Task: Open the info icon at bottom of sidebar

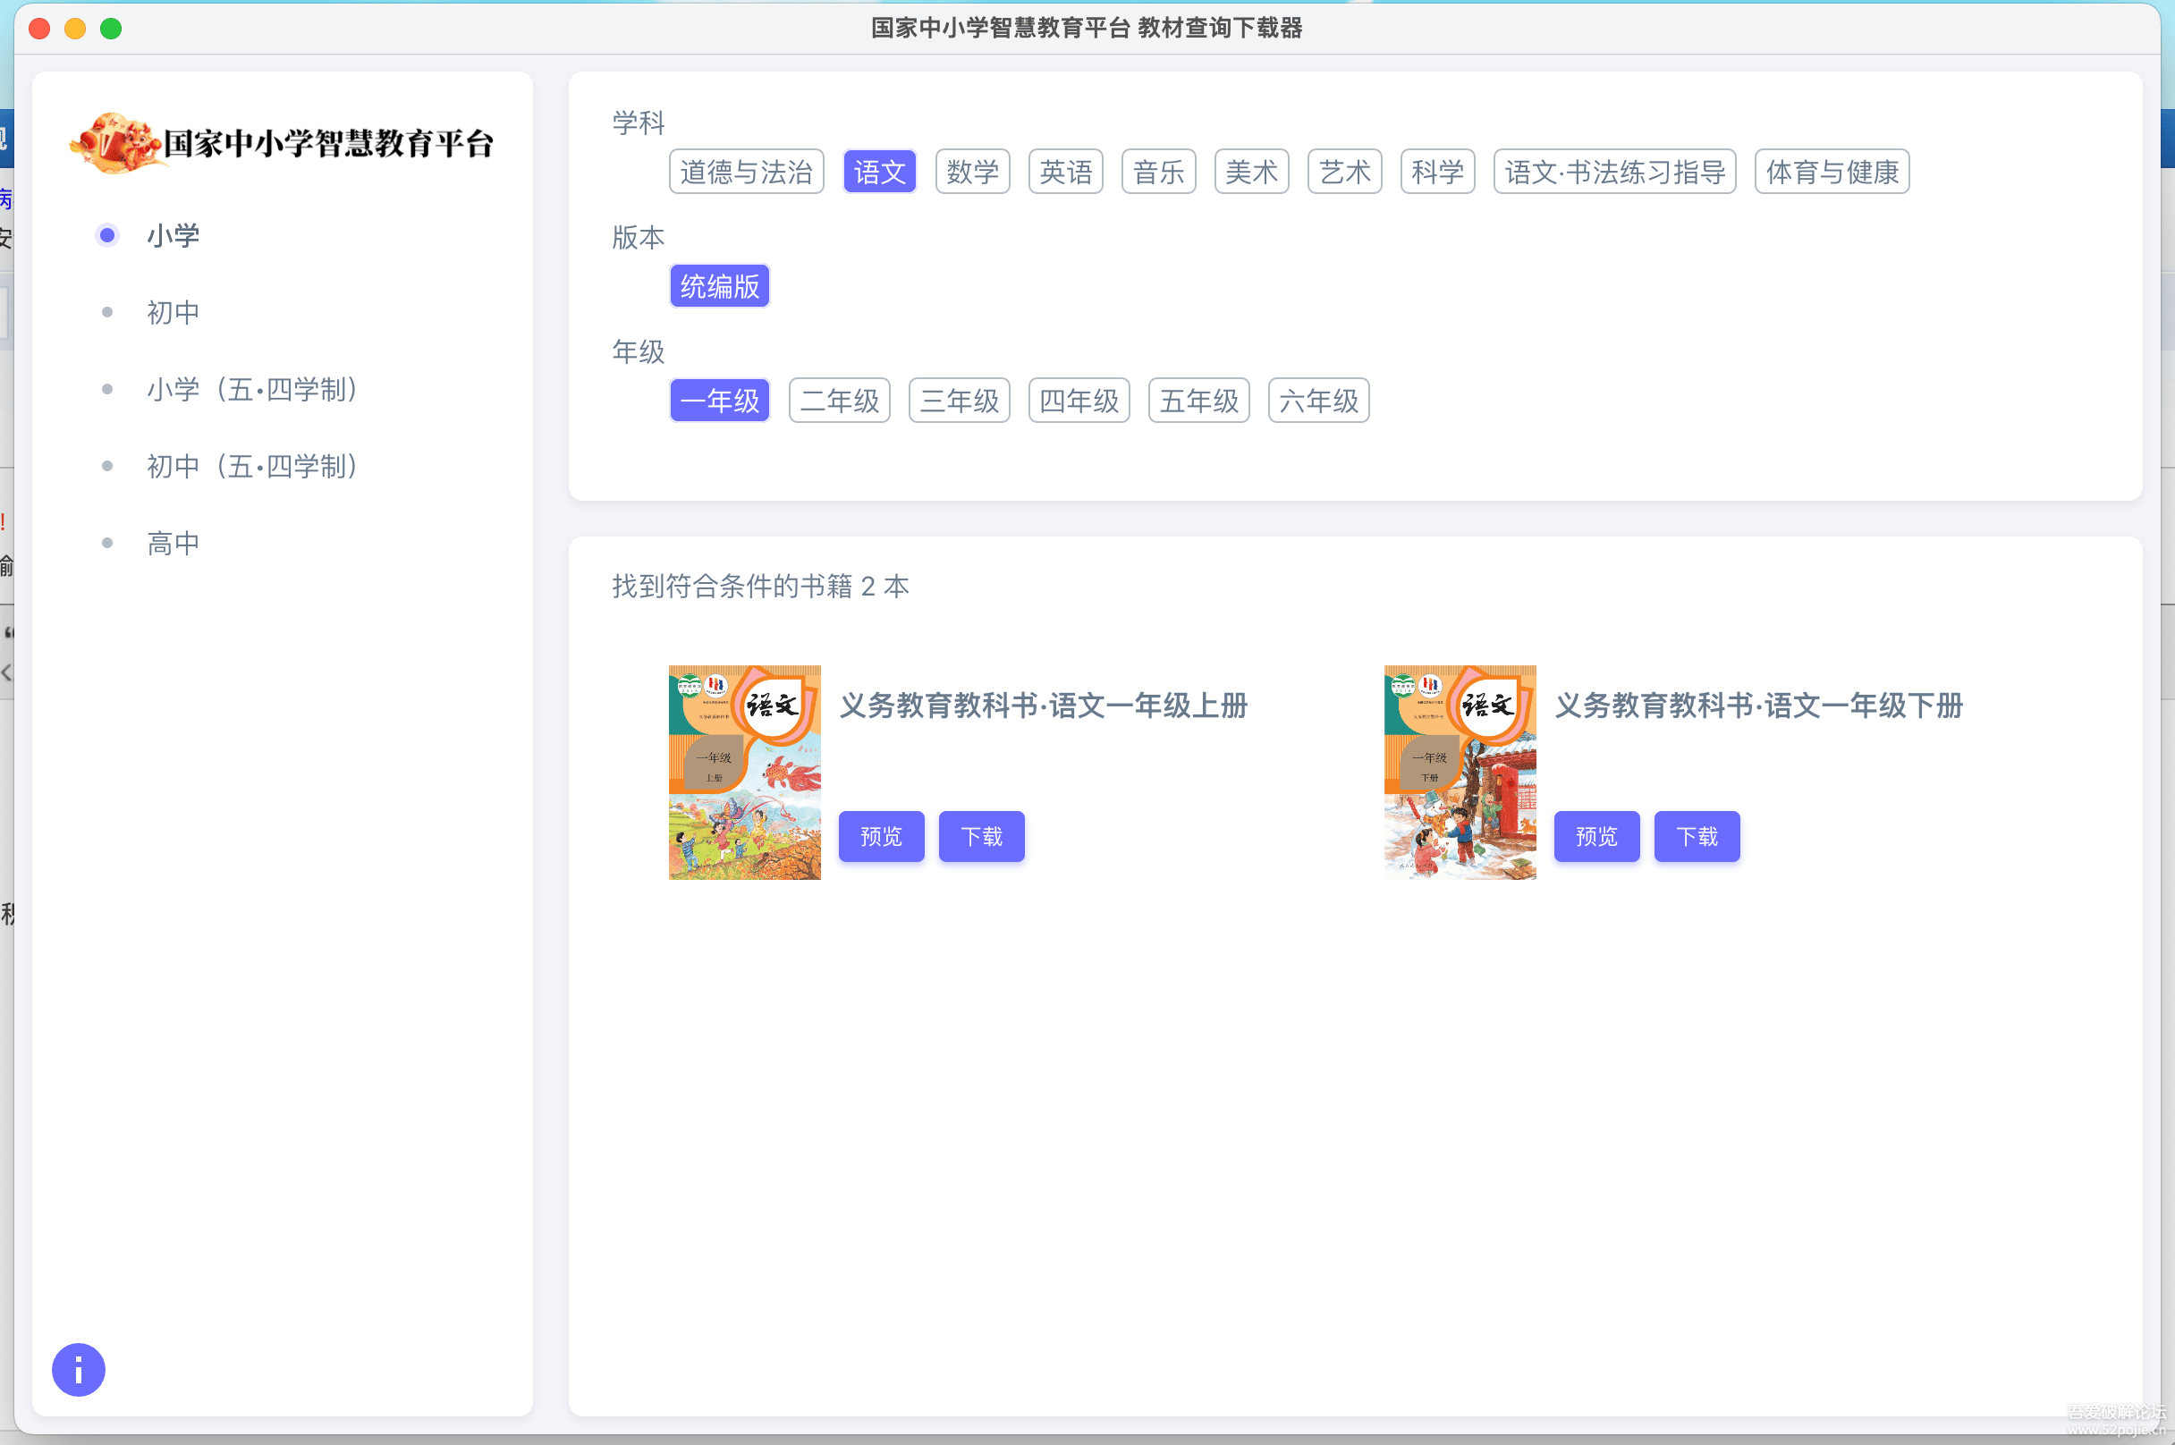Action: click(x=79, y=1369)
